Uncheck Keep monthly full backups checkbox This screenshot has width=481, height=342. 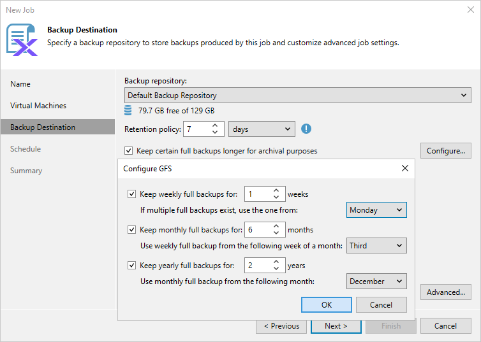tap(132, 230)
